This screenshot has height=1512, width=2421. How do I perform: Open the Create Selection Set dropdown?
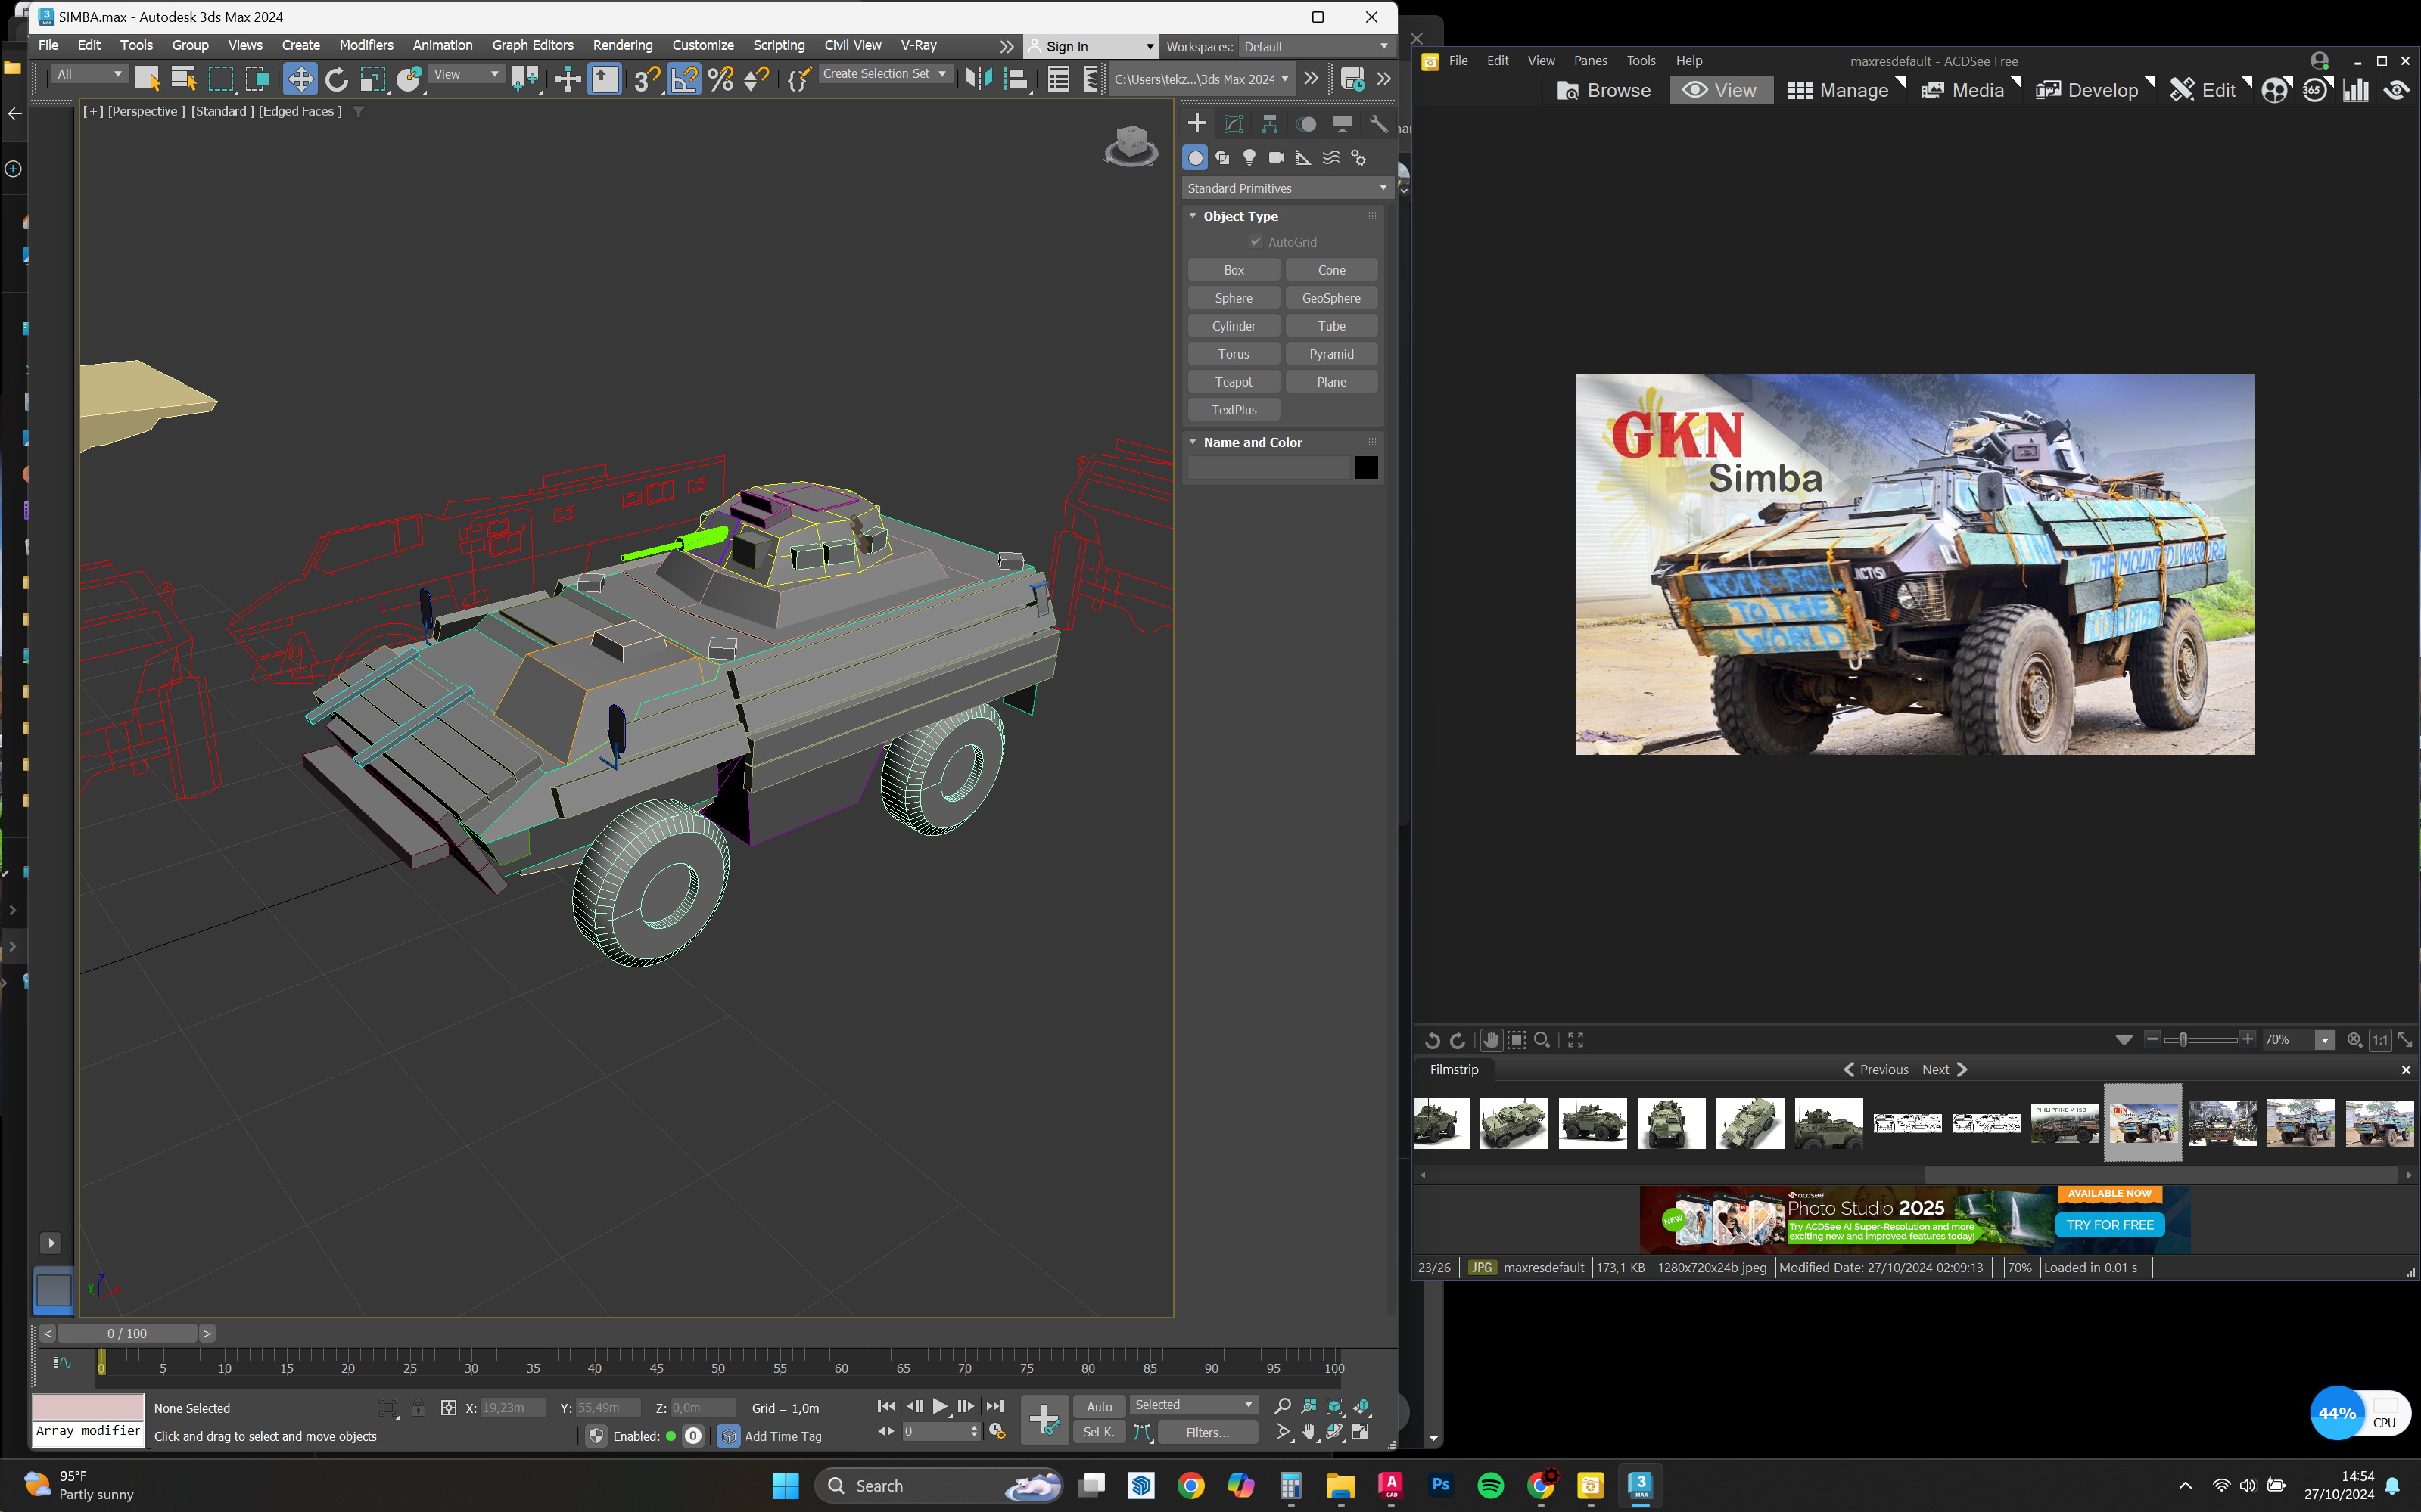885,74
